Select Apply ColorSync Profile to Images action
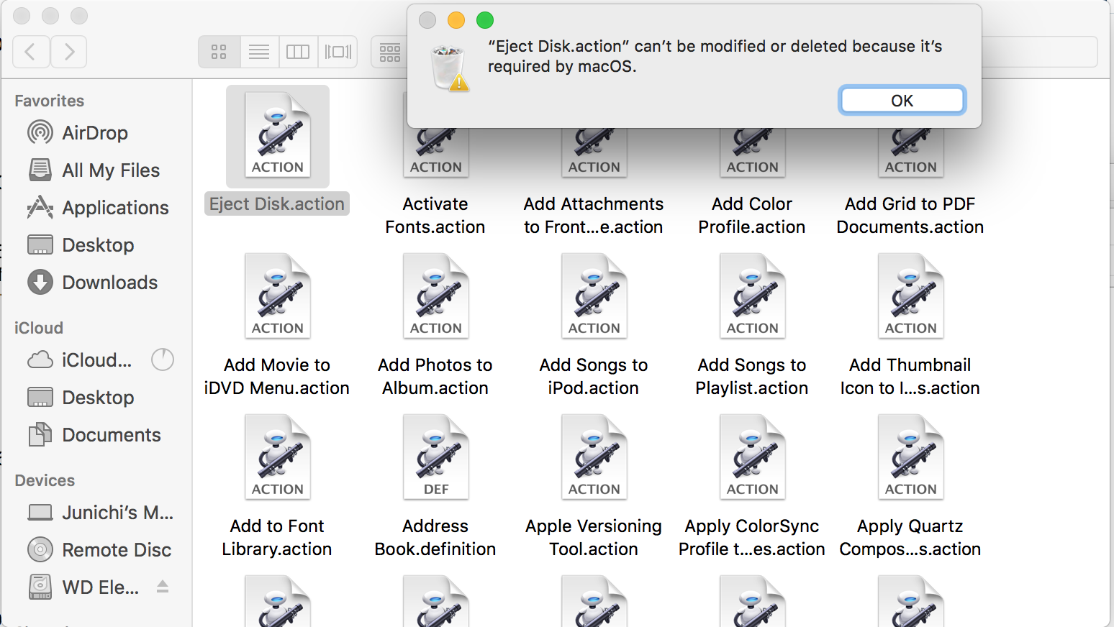1114x627 pixels. 753,457
